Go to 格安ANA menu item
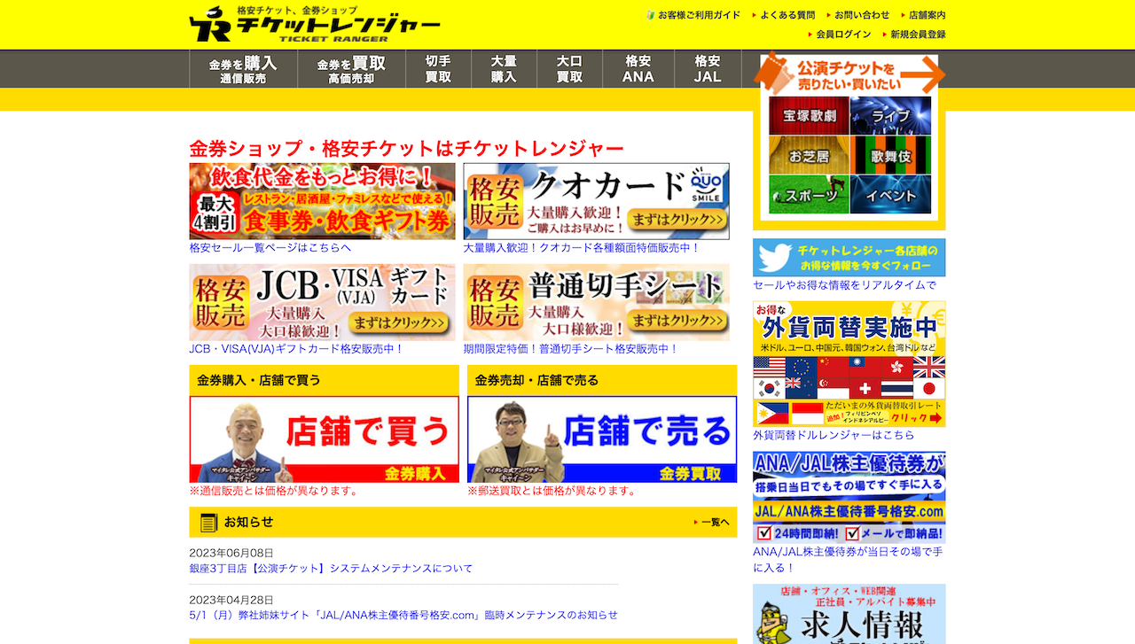 (638, 69)
